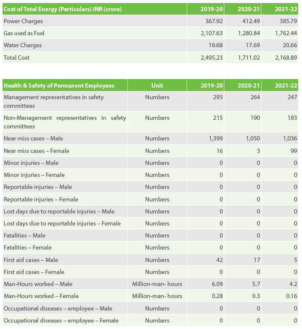The image size is (302, 329).
Task: Select Man-Hours Female value 0.28
Action: (x=217, y=296)
